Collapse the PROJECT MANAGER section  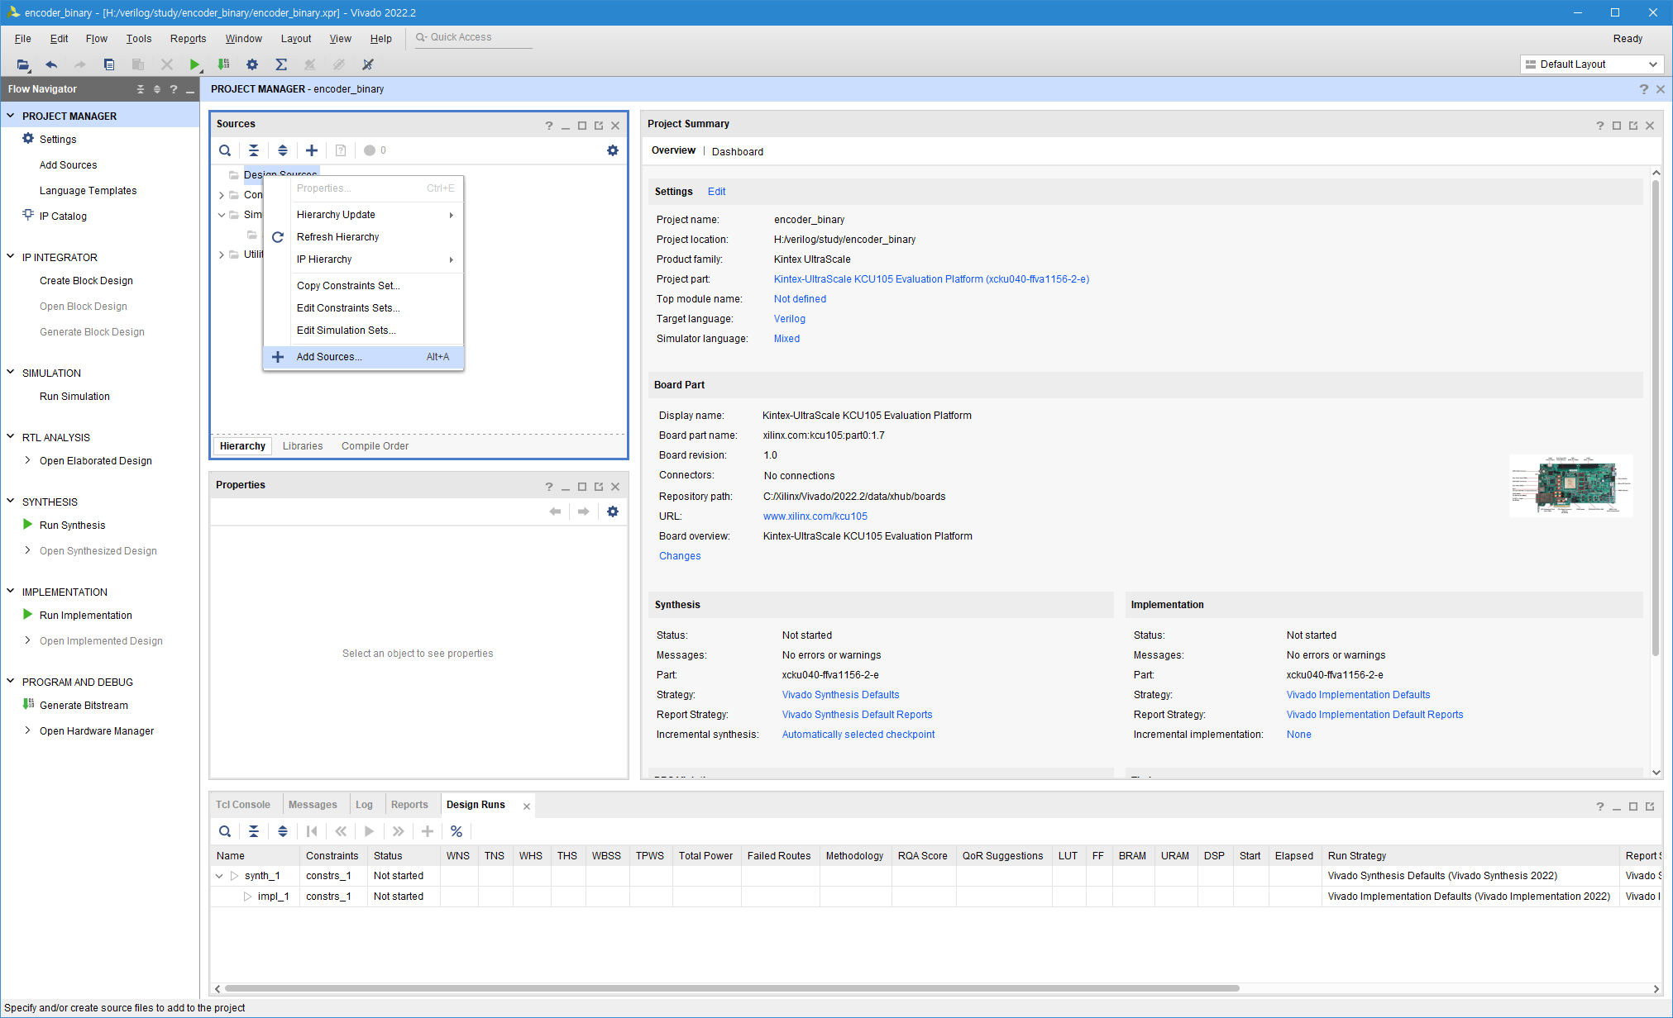coord(11,116)
